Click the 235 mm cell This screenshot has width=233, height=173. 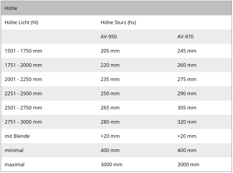[x=110, y=79]
